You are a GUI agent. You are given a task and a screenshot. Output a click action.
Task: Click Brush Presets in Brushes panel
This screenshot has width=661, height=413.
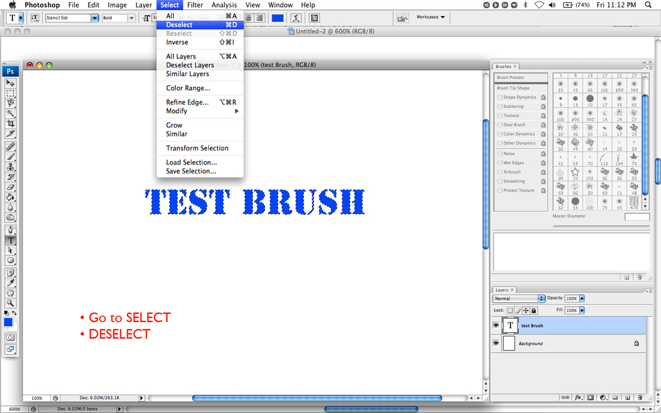tap(521, 77)
